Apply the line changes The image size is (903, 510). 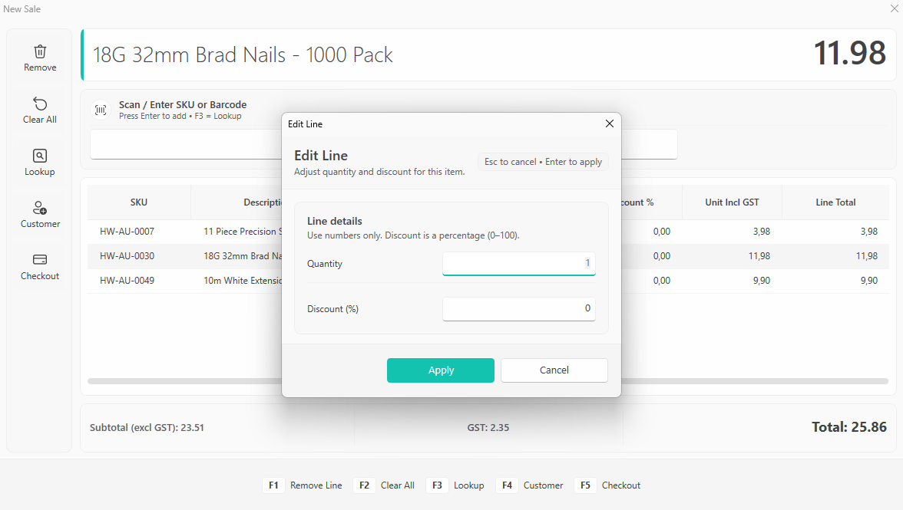(x=441, y=370)
